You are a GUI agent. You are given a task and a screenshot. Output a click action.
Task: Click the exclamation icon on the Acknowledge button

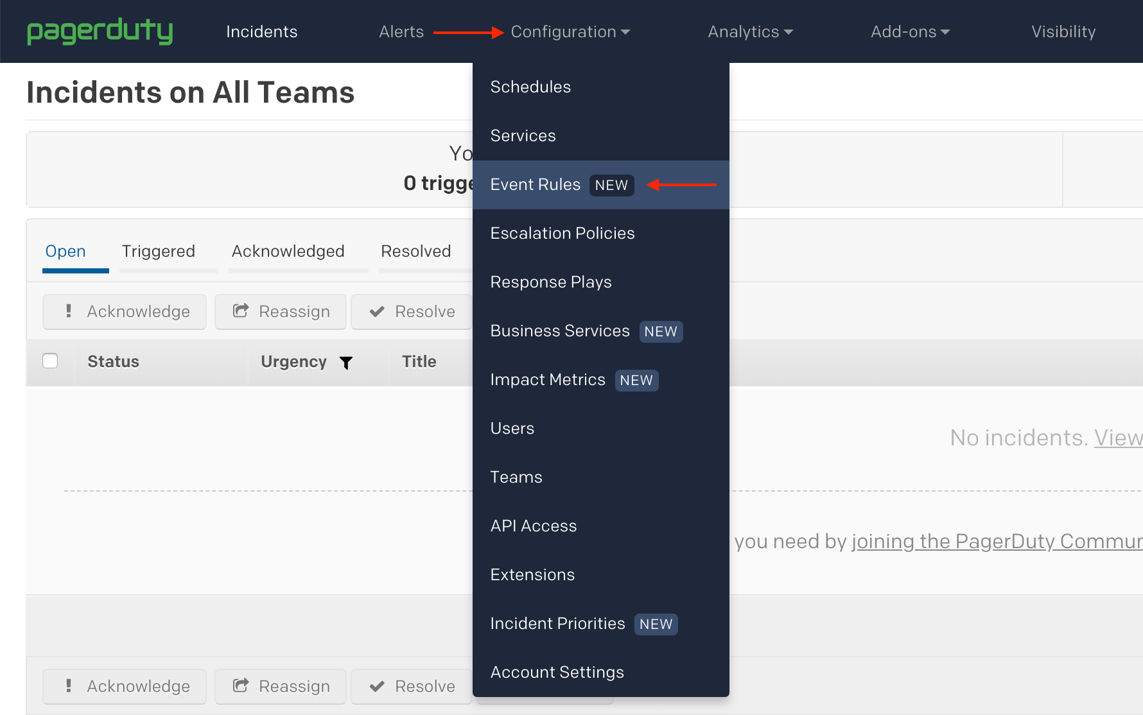[x=69, y=311]
